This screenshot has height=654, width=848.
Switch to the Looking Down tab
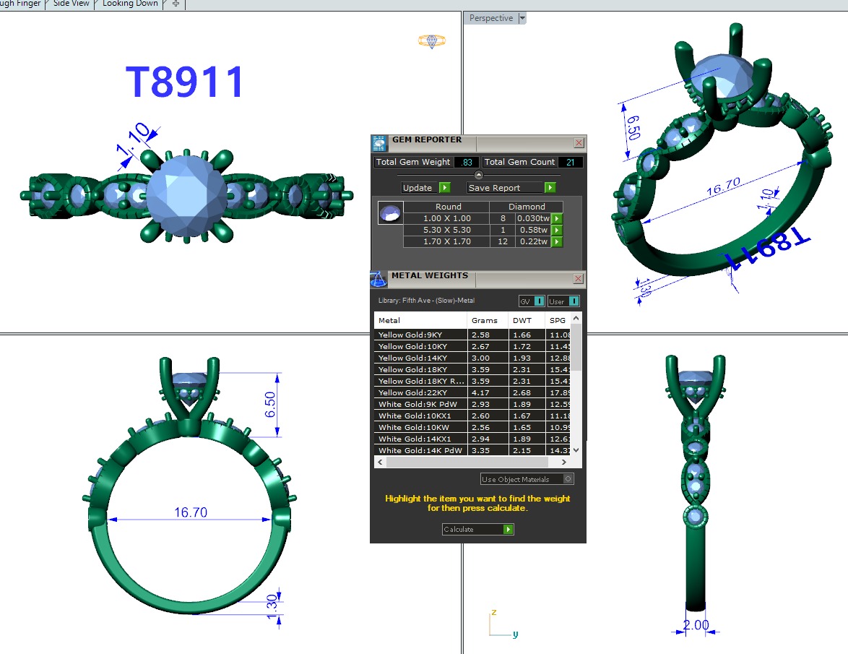point(130,4)
